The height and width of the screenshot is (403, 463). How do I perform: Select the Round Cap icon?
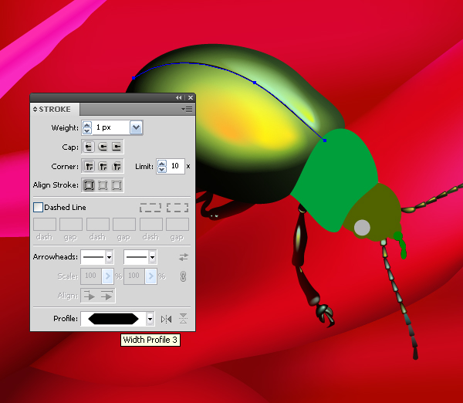tap(103, 147)
